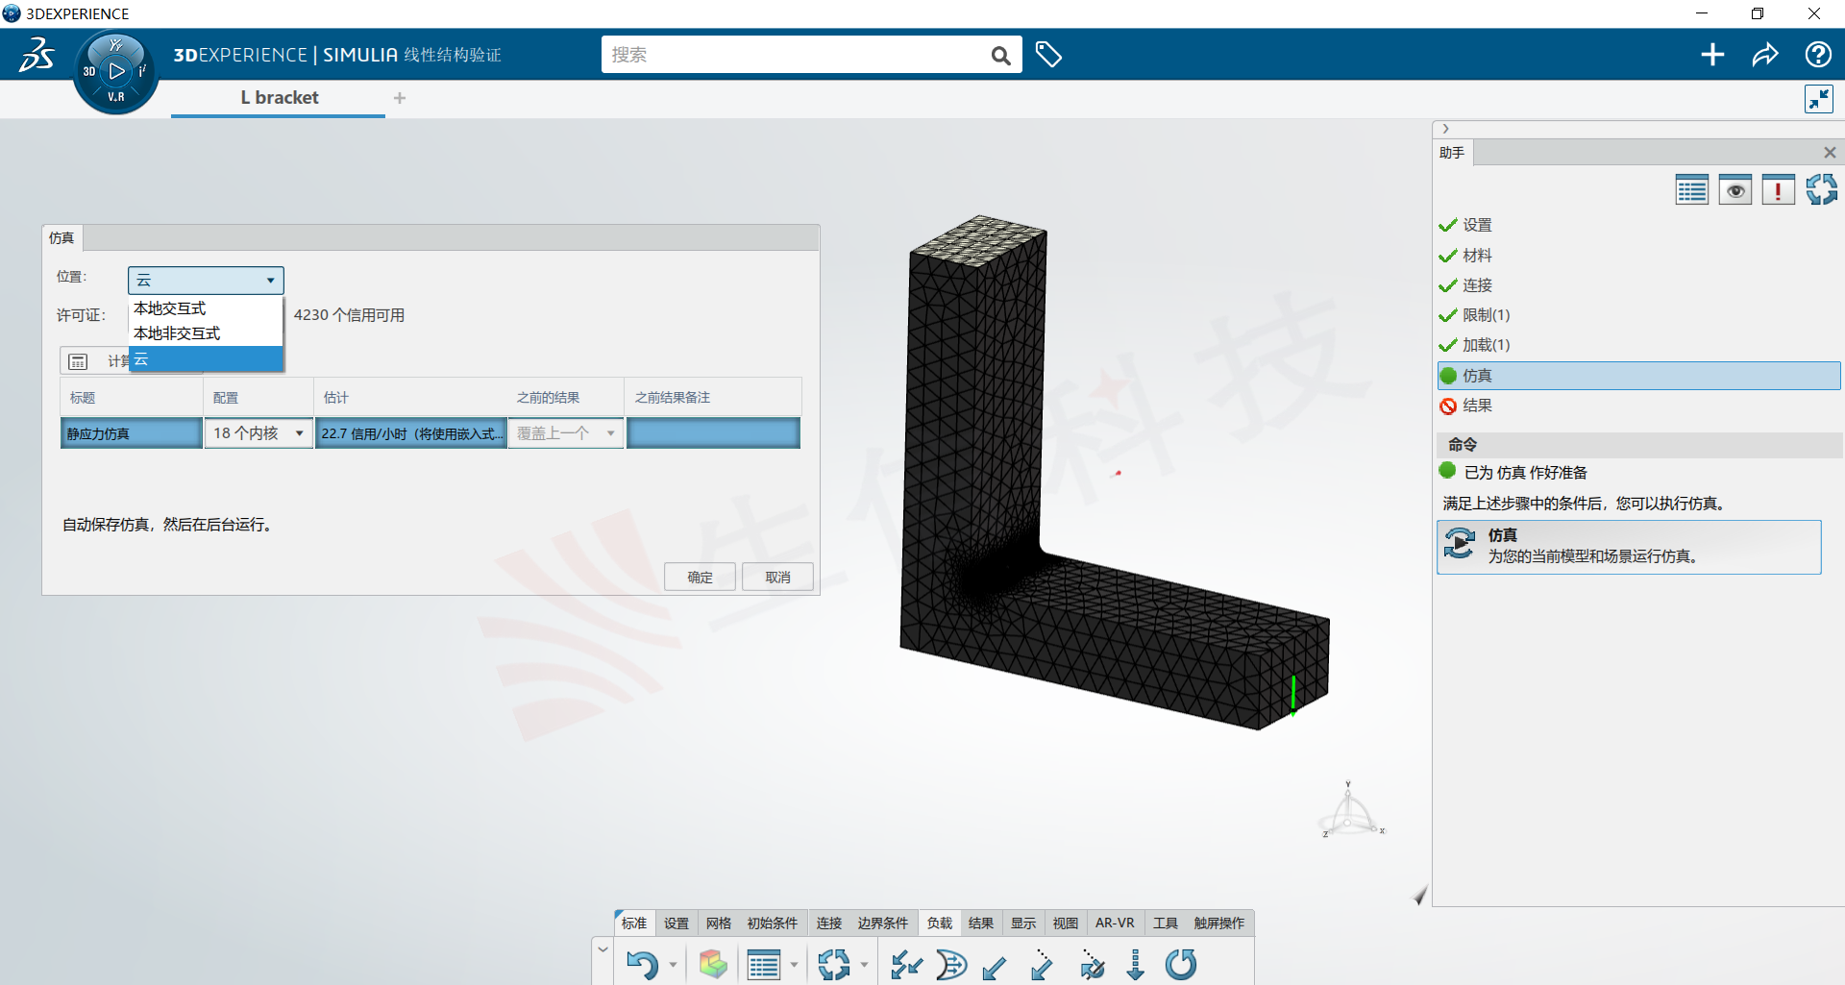Switch to the 结果 toolbar tab

coord(981,923)
